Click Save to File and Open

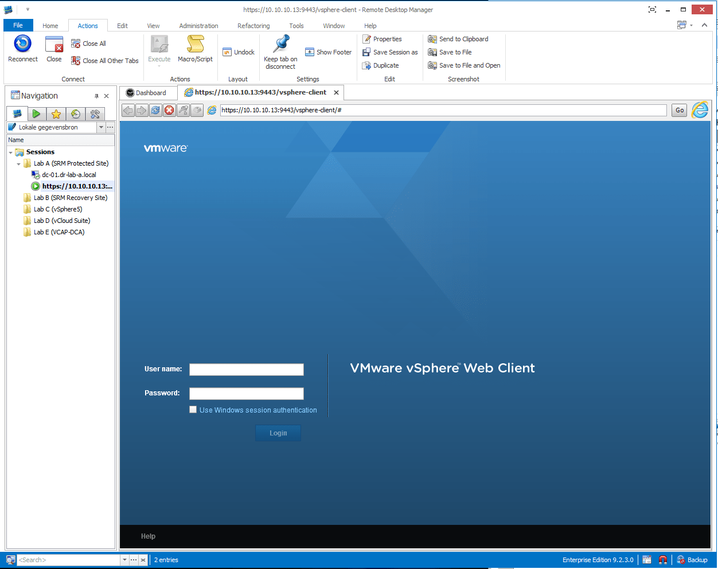464,65
